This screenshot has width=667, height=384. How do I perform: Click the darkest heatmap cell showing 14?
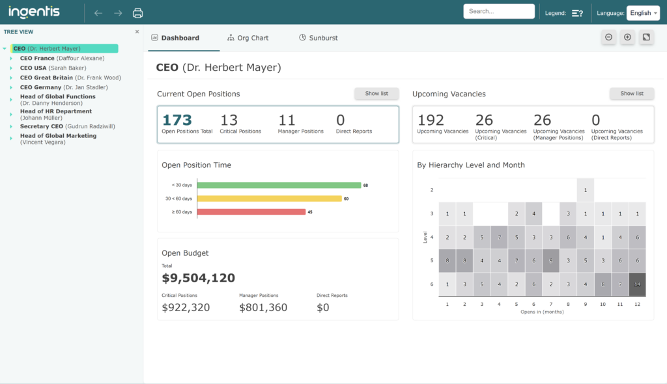pos(637,284)
